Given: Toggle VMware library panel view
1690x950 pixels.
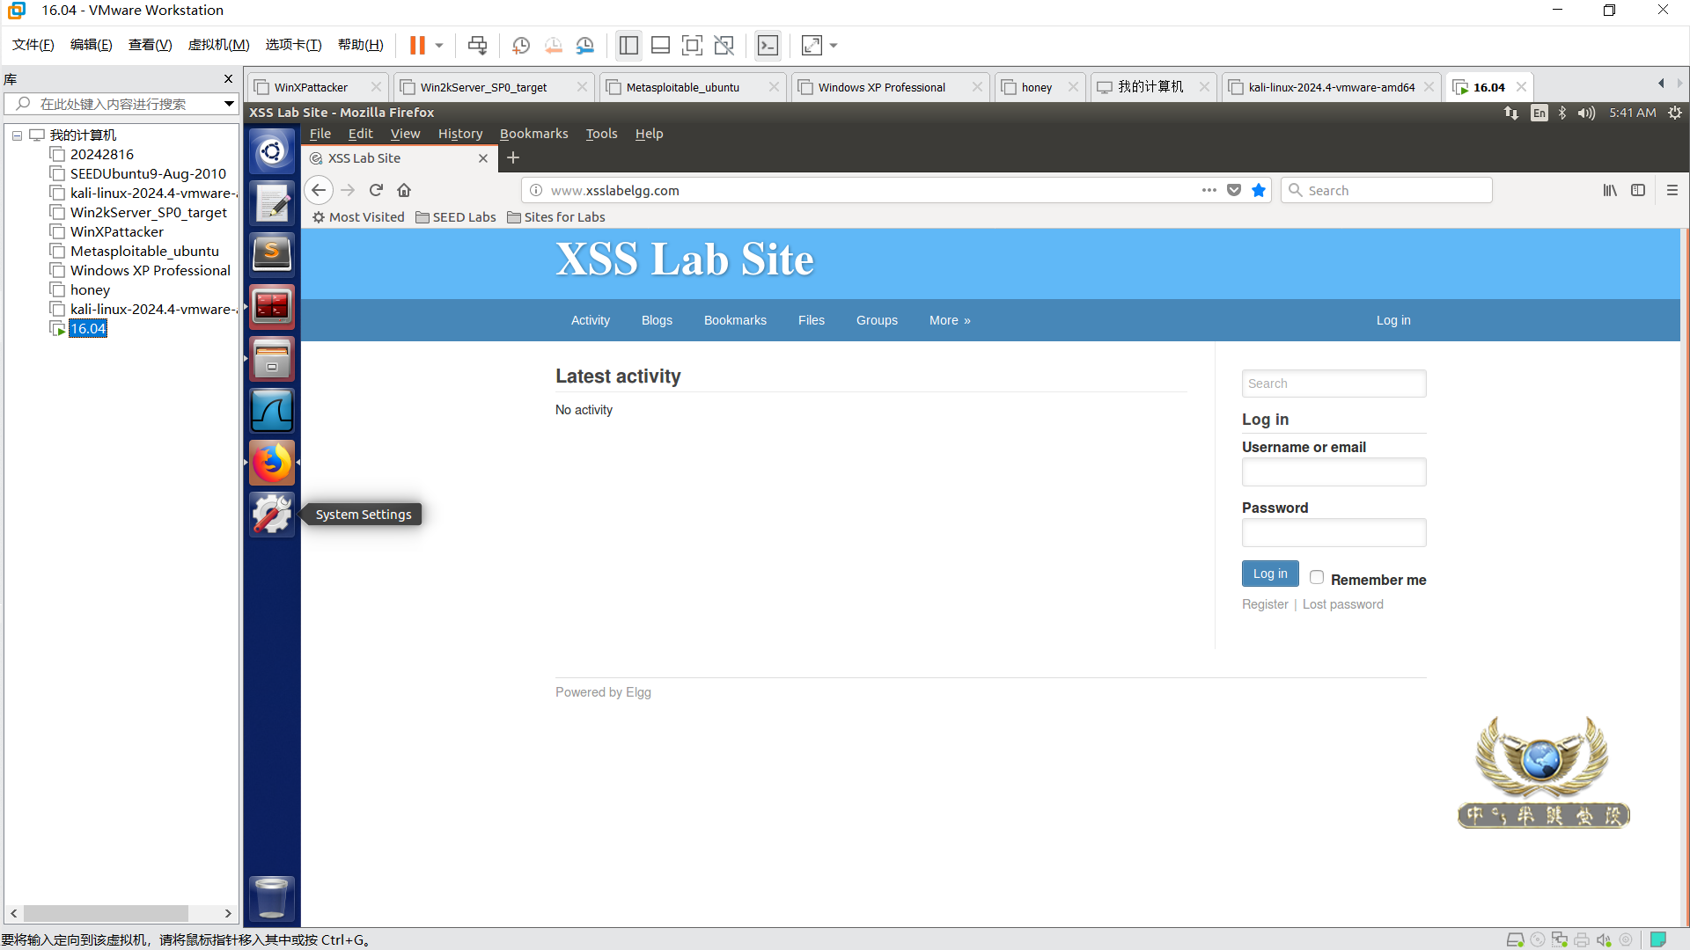Looking at the screenshot, I should pos(628,46).
